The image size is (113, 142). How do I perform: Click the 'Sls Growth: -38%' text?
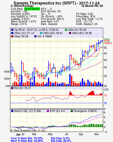point(52,16)
